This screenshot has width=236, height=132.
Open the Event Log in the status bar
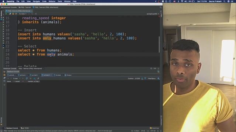(x=154, y=128)
